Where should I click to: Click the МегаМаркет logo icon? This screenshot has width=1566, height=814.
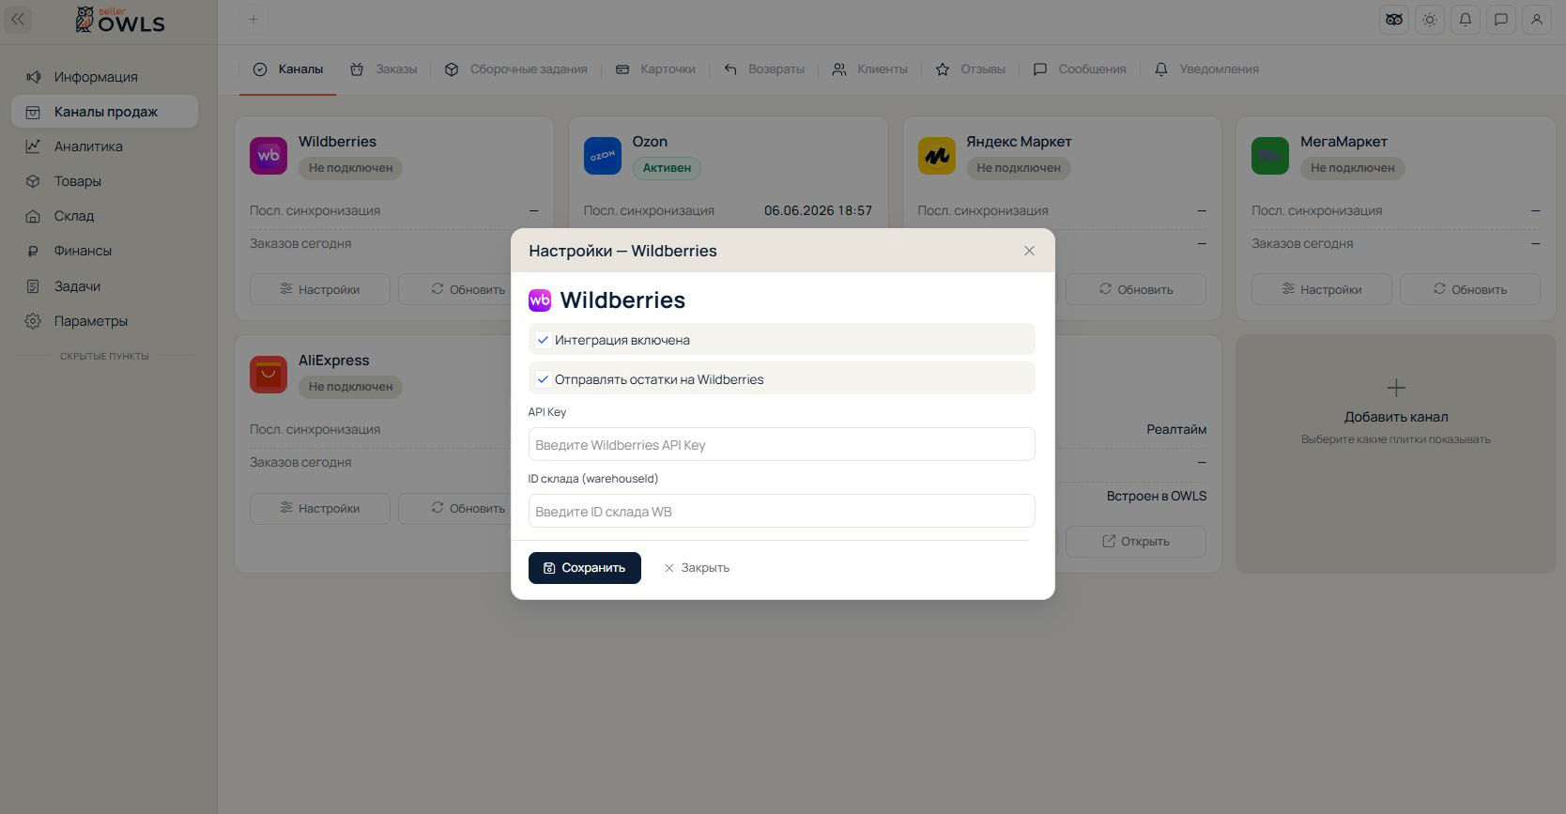tap(1270, 156)
